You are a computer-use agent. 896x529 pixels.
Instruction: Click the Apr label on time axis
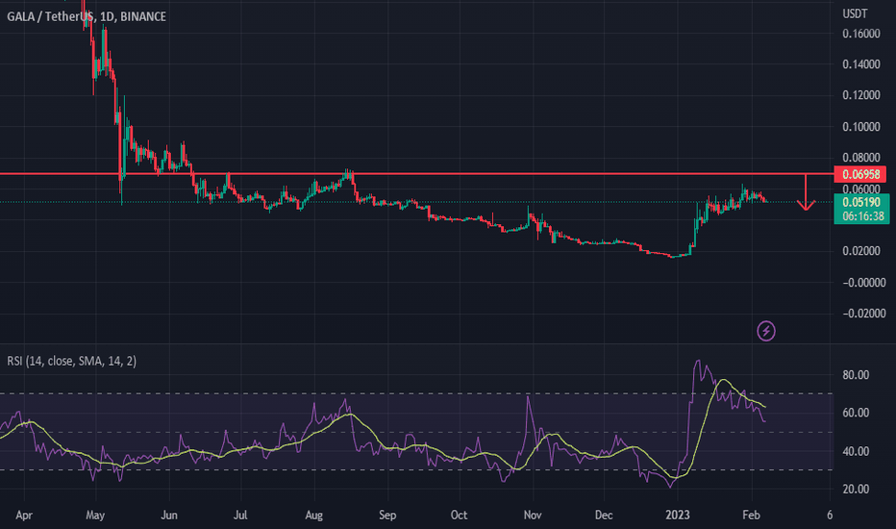point(24,516)
